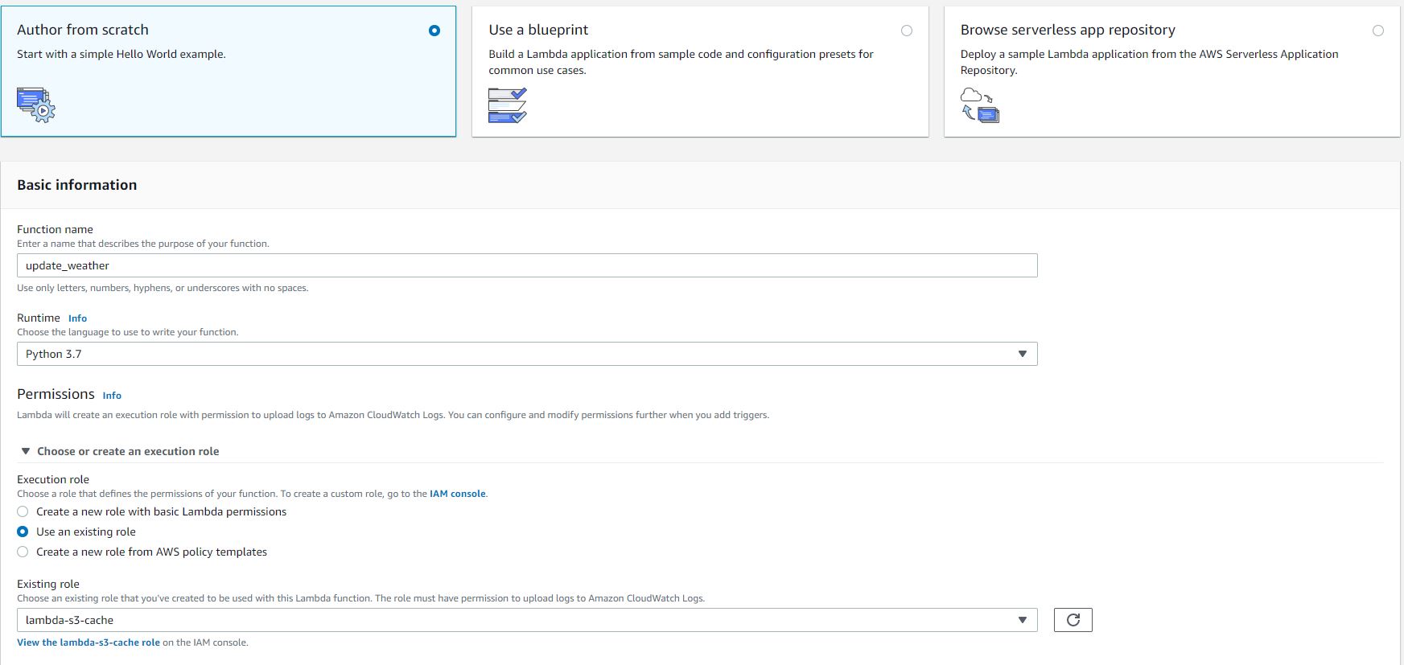Viewport: 1404px width, 665px height.
Task: Click the Function name input field
Action: 527,265
